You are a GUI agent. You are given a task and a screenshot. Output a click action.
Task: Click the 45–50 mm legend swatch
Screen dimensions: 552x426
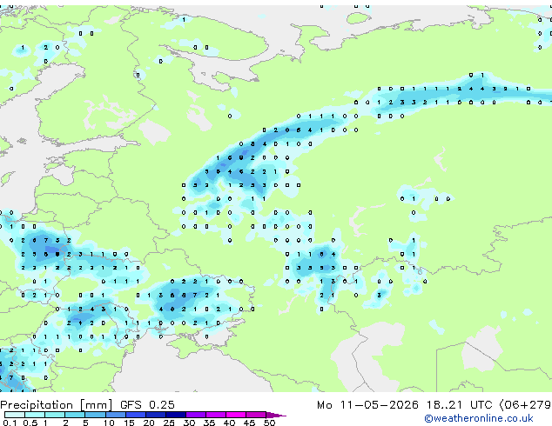click(x=256, y=415)
